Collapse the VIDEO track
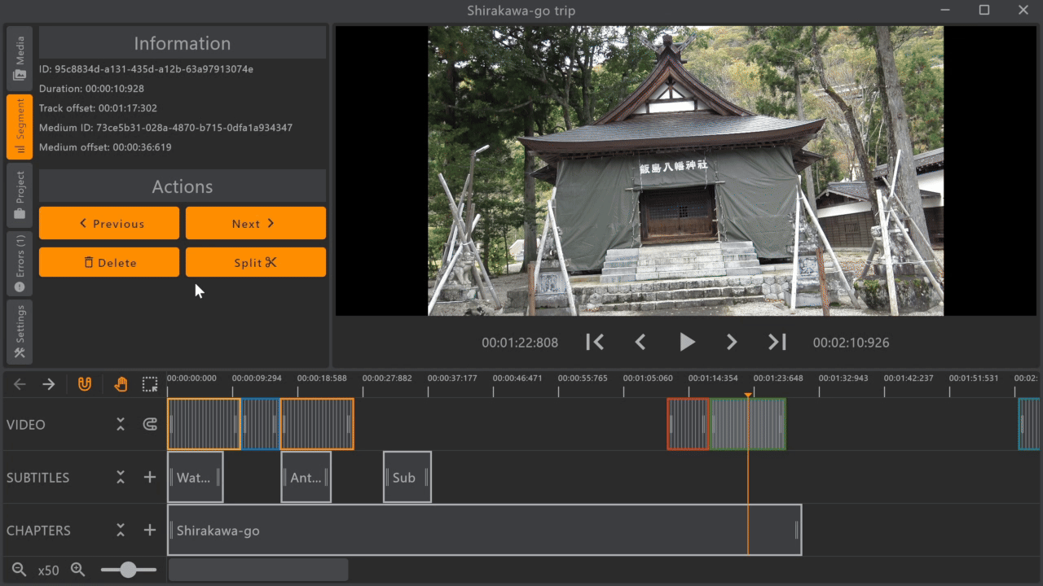Screen dimensions: 1043x586 121,424
